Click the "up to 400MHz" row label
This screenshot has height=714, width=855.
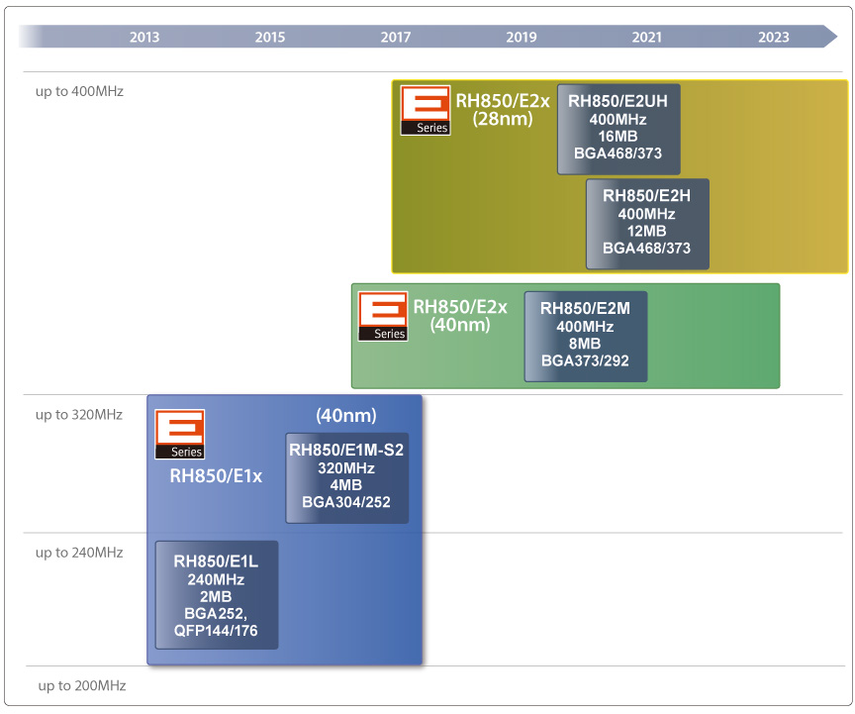click(79, 91)
